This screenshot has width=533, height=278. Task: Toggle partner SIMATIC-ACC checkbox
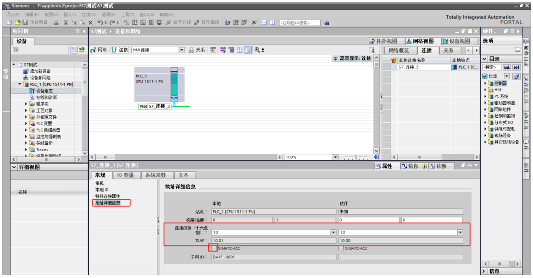[x=341, y=249]
